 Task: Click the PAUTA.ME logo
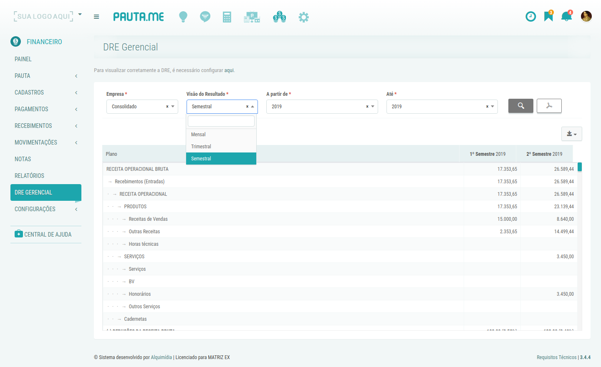pos(139,17)
